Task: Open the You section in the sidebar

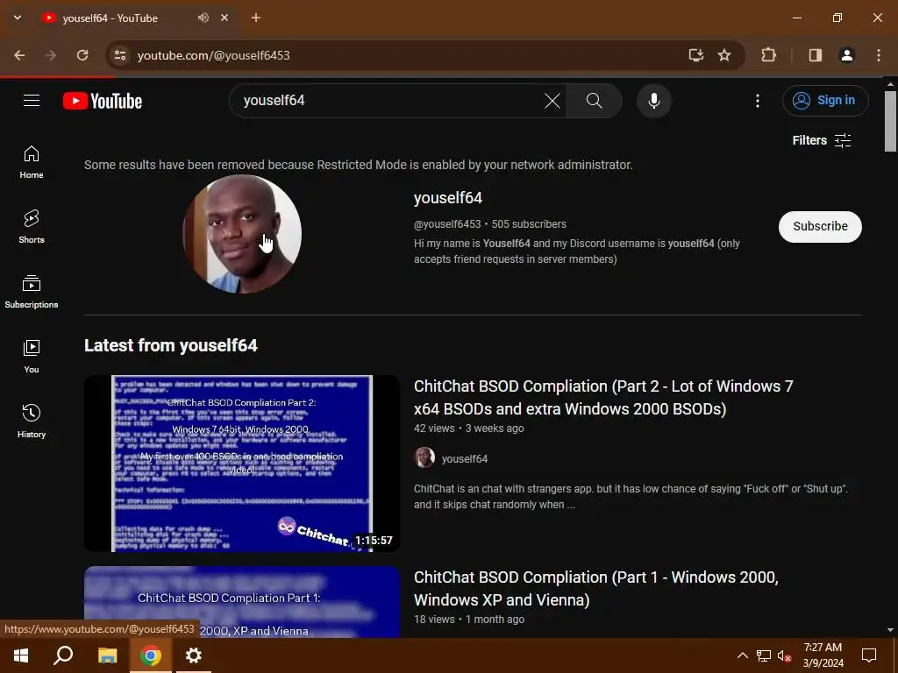Action: point(32,356)
